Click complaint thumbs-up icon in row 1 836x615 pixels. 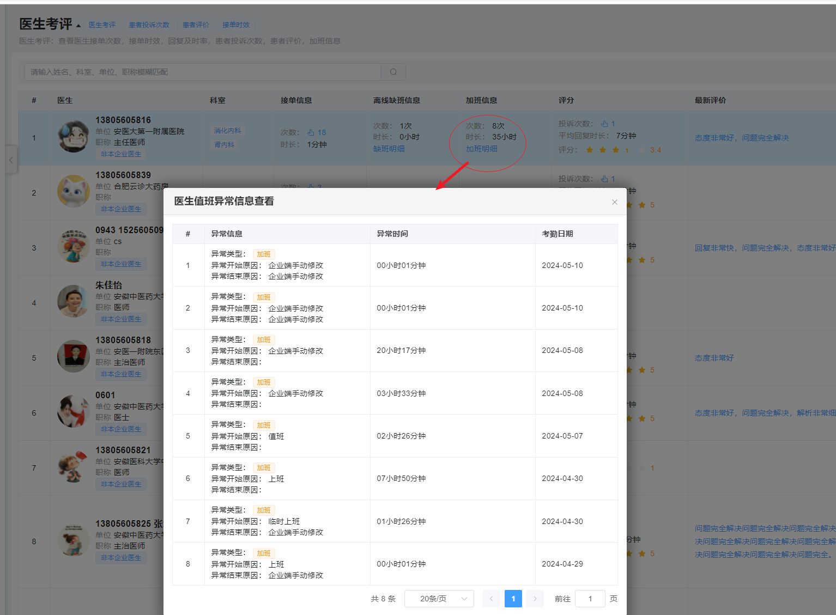pyautogui.click(x=604, y=124)
